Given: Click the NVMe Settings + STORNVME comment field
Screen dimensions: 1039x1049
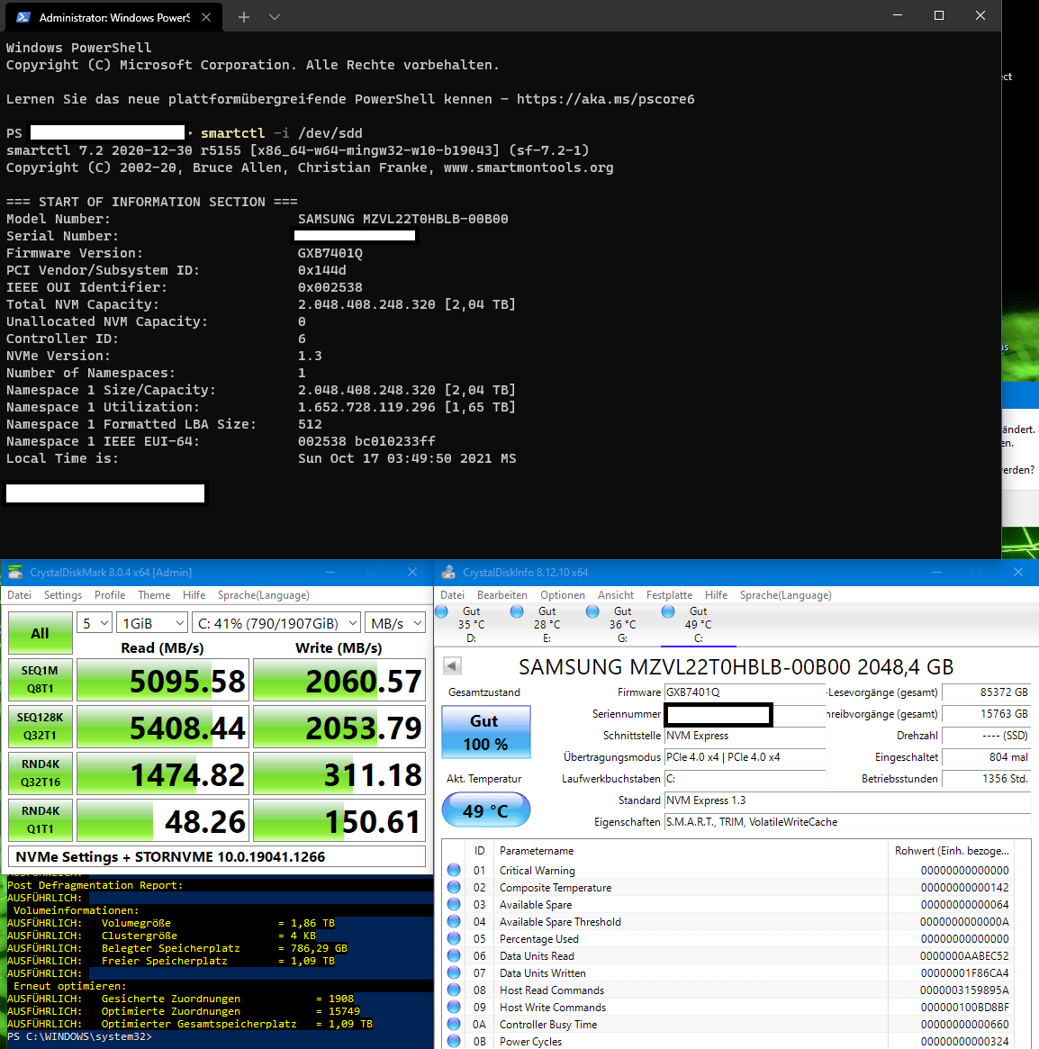Looking at the screenshot, I should pos(217,857).
